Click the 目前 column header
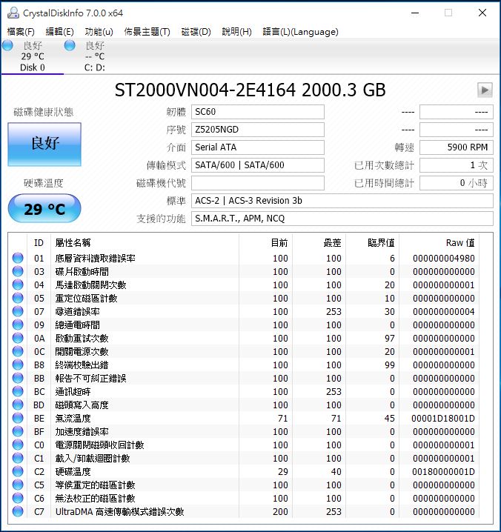 pos(265,243)
